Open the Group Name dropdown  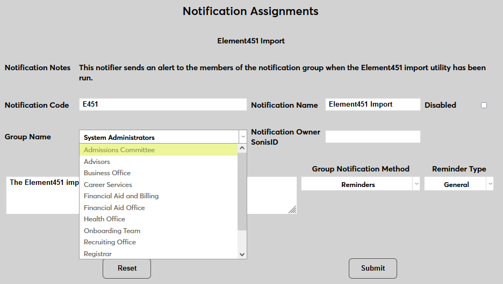[x=163, y=137]
